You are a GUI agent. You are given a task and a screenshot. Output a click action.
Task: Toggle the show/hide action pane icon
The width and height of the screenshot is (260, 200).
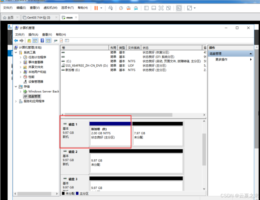(x=48, y=40)
